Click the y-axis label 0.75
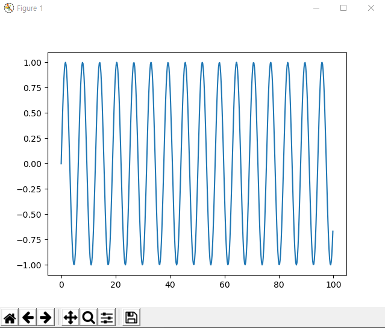This screenshot has height=328, width=385. pos(33,88)
